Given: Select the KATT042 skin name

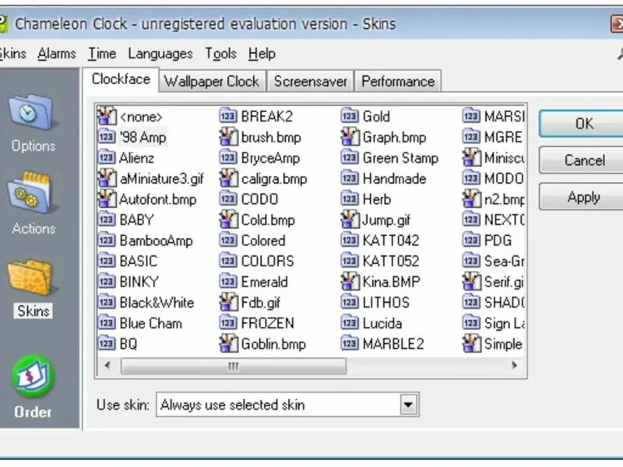Looking at the screenshot, I should coord(391,241).
